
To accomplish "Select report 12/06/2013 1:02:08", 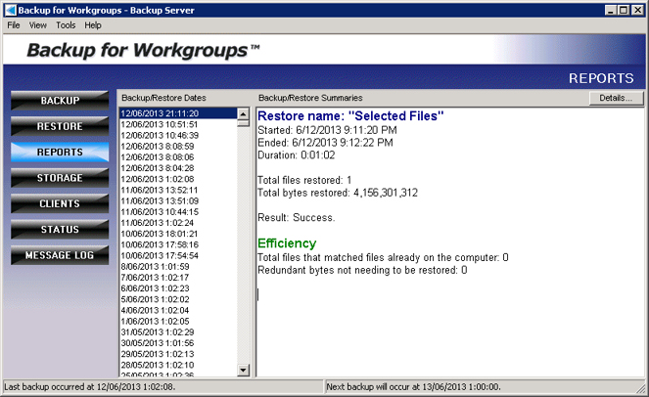I will pos(178,179).
